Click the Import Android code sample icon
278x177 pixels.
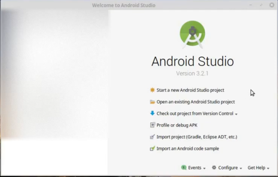(x=153, y=149)
